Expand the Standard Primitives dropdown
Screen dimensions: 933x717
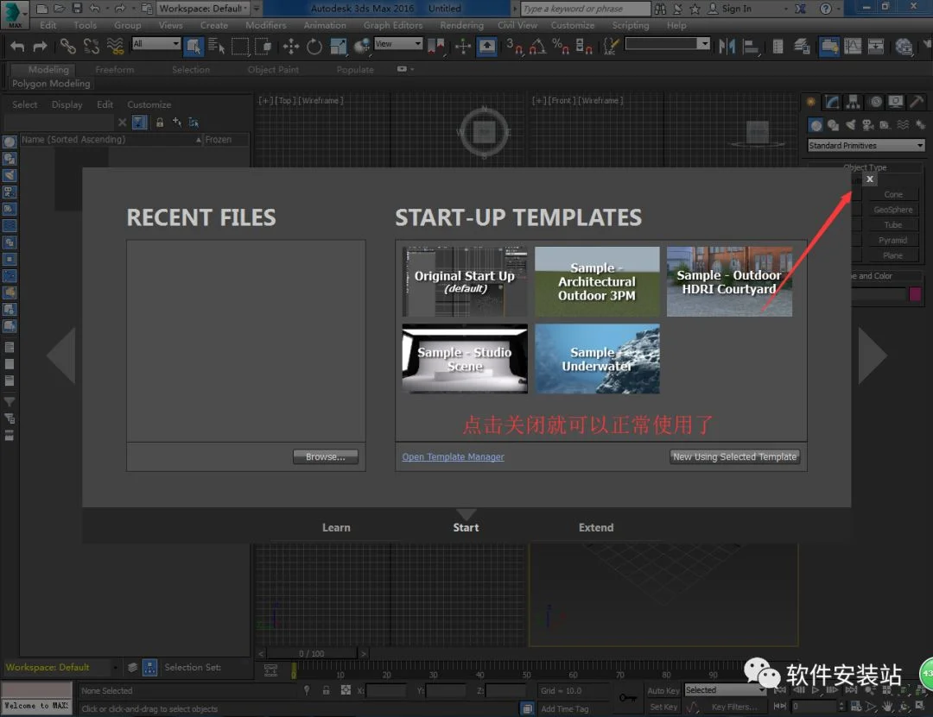866,145
